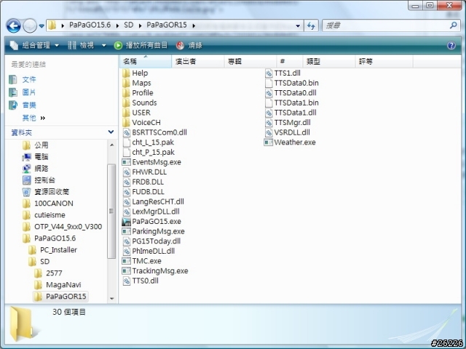Select the LangResCHT.dll file icon
Viewport: 466px width, 349px height.
click(126, 201)
